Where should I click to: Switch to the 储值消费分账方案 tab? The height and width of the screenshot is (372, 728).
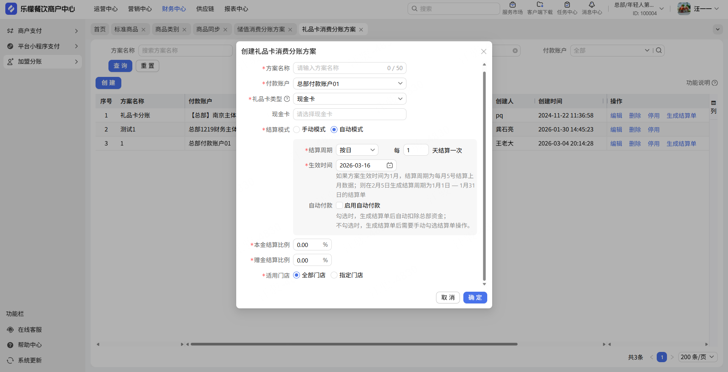coord(261,29)
